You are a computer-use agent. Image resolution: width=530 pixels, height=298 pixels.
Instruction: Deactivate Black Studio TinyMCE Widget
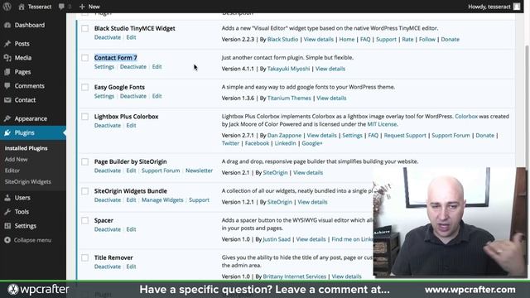point(108,37)
